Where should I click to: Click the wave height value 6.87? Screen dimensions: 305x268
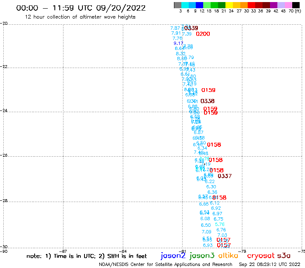pyautogui.click(x=198, y=132)
